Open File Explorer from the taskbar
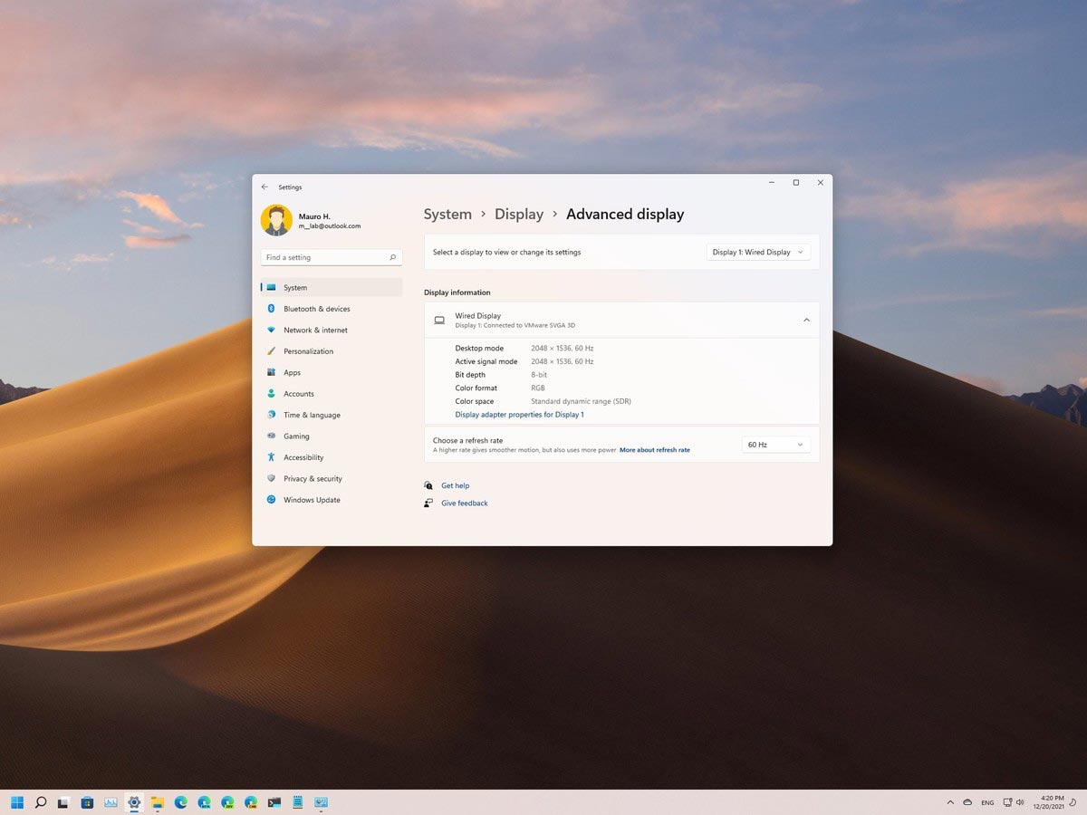This screenshot has width=1087, height=815. click(x=157, y=802)
